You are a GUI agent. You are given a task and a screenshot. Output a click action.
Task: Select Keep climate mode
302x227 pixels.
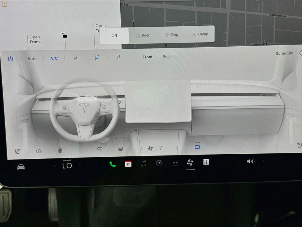[143, 35]
